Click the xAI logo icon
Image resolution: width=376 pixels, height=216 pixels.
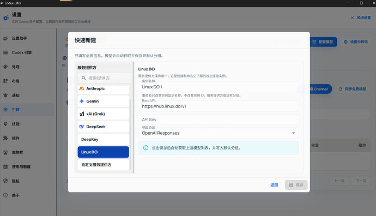pos(82,114)
